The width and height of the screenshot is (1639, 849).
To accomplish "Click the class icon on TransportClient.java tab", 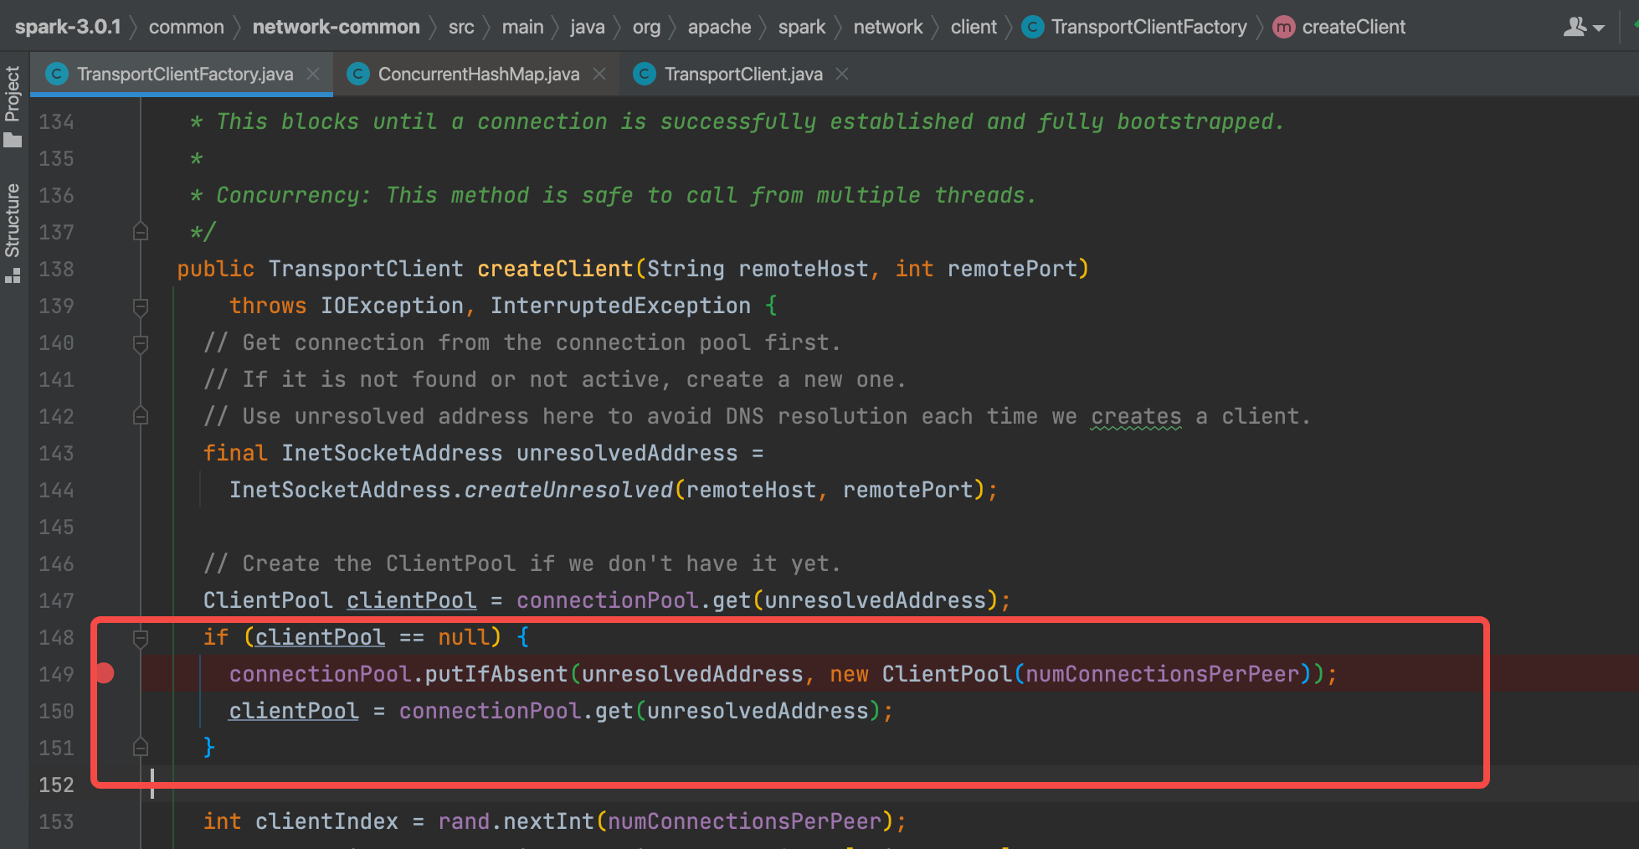I will 645,75.
